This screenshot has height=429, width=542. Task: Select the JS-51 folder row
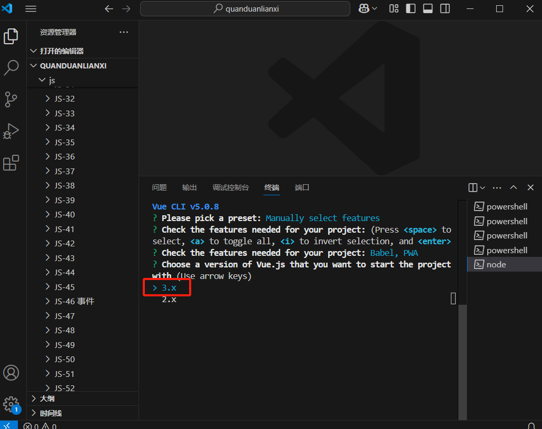pos(83,374)
